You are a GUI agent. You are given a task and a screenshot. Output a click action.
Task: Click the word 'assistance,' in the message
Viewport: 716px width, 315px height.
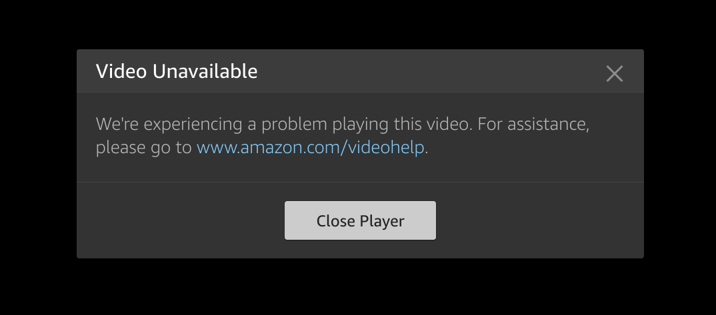point(549,125)
